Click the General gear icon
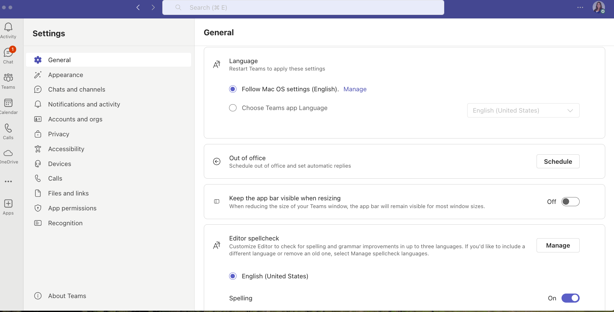 coord(38,60)
